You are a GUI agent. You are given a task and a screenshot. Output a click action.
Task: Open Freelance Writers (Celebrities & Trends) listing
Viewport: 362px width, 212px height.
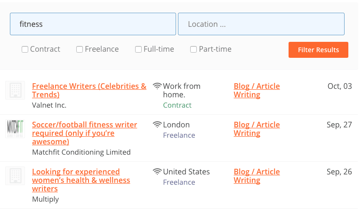click(x=89, y=90)
